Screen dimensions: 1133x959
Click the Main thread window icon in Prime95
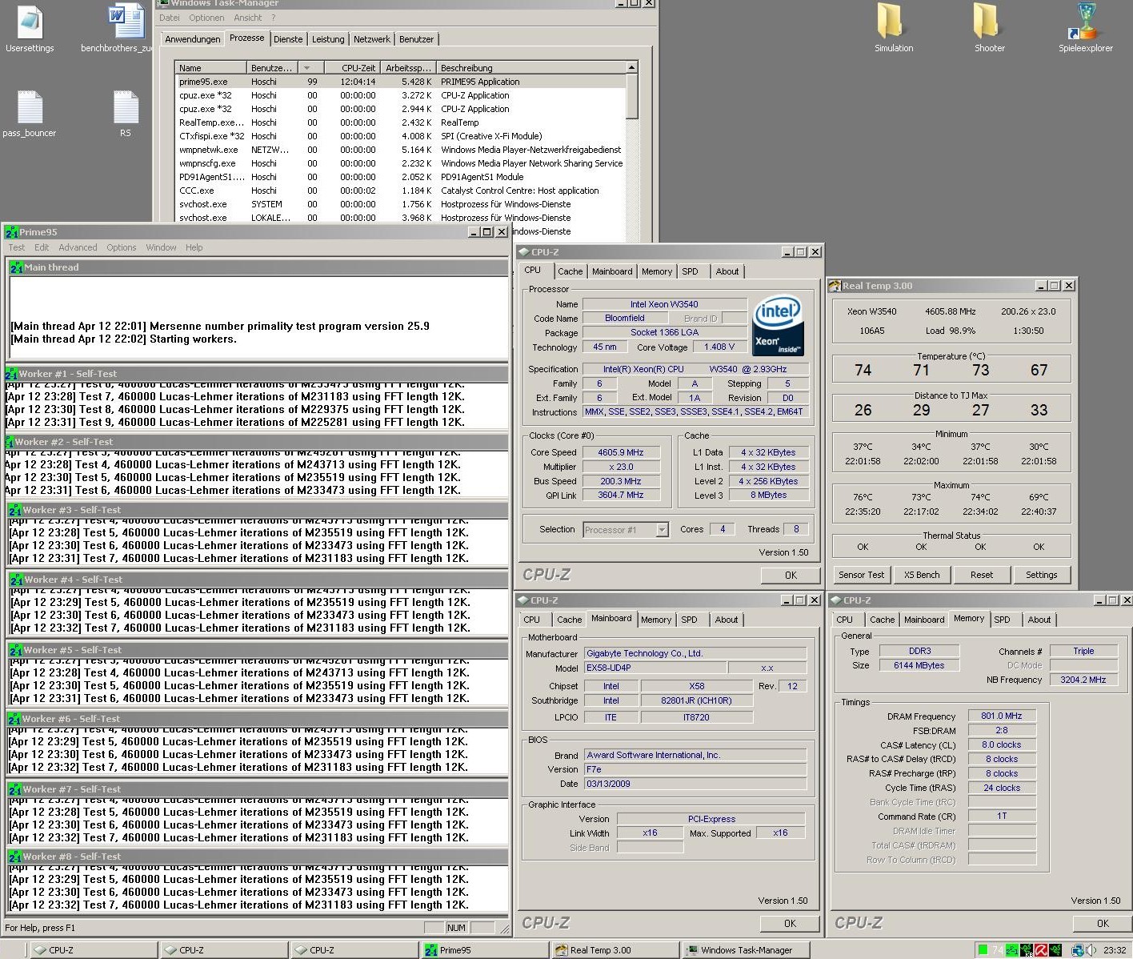click(16, 267)
